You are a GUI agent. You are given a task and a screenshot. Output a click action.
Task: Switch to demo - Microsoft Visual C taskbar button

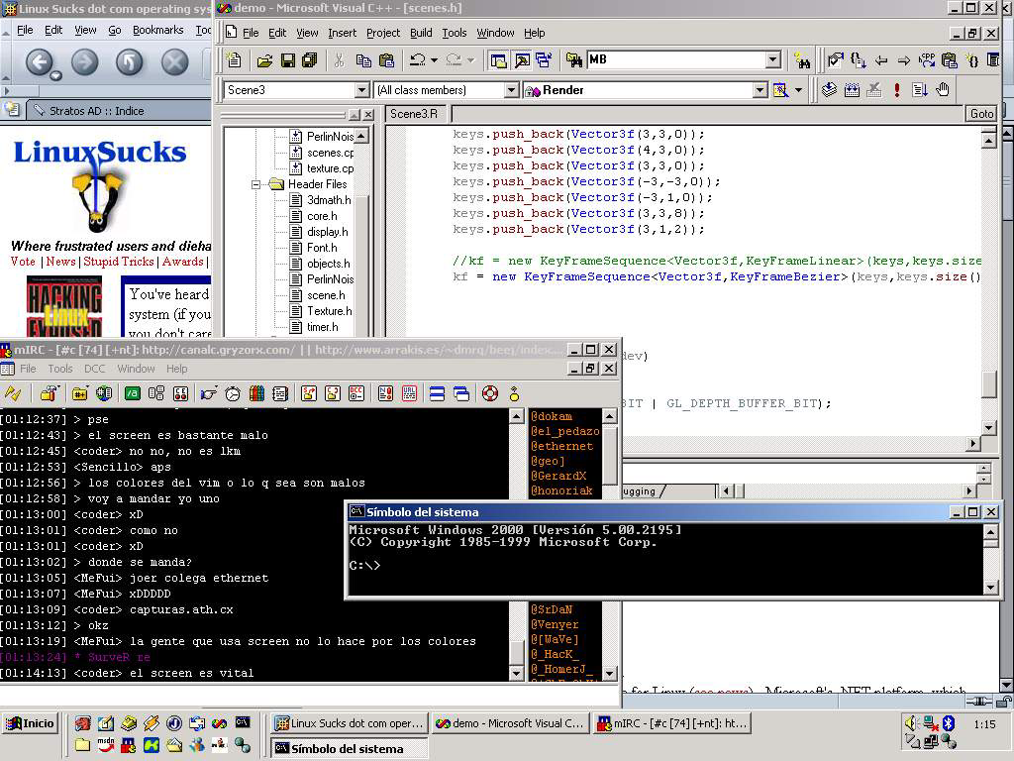click(510, 723)
